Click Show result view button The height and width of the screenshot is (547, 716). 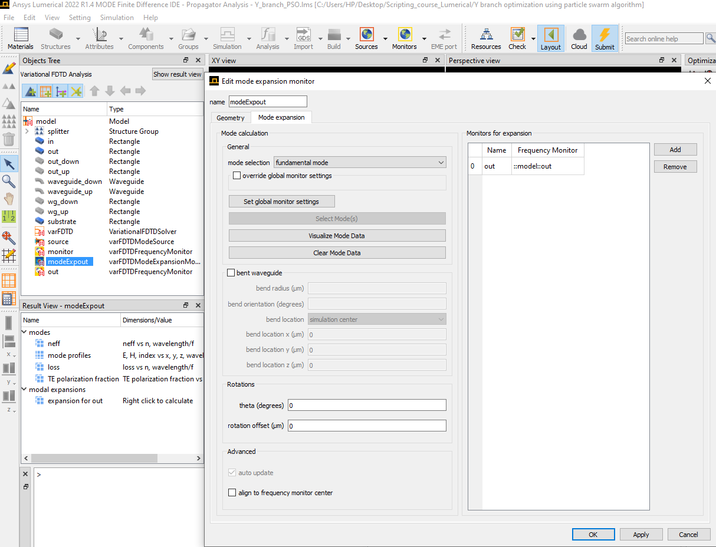pyautogui.click(x=178, y=74)
